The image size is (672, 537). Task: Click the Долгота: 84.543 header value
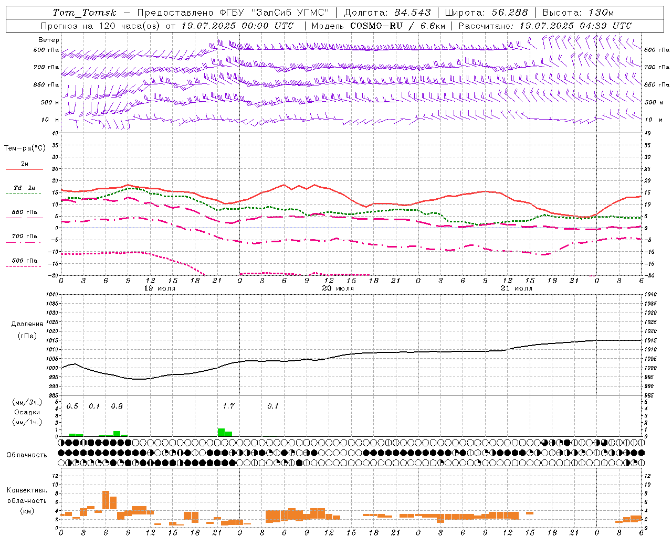[387, 13]
